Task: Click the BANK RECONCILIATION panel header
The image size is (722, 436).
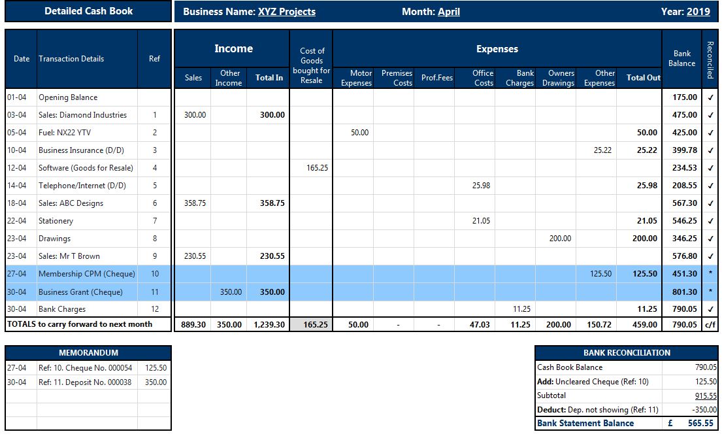Action: click(627, 353)
